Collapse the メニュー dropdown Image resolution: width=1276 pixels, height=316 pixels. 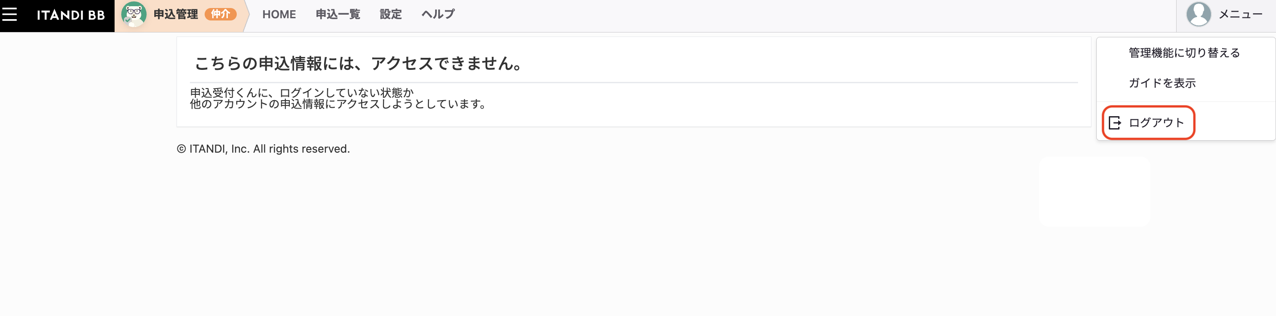tap(1240, 14)
